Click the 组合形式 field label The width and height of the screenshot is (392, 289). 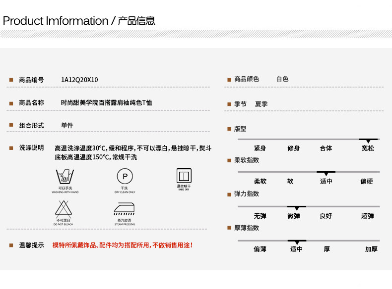coord(31,125)
